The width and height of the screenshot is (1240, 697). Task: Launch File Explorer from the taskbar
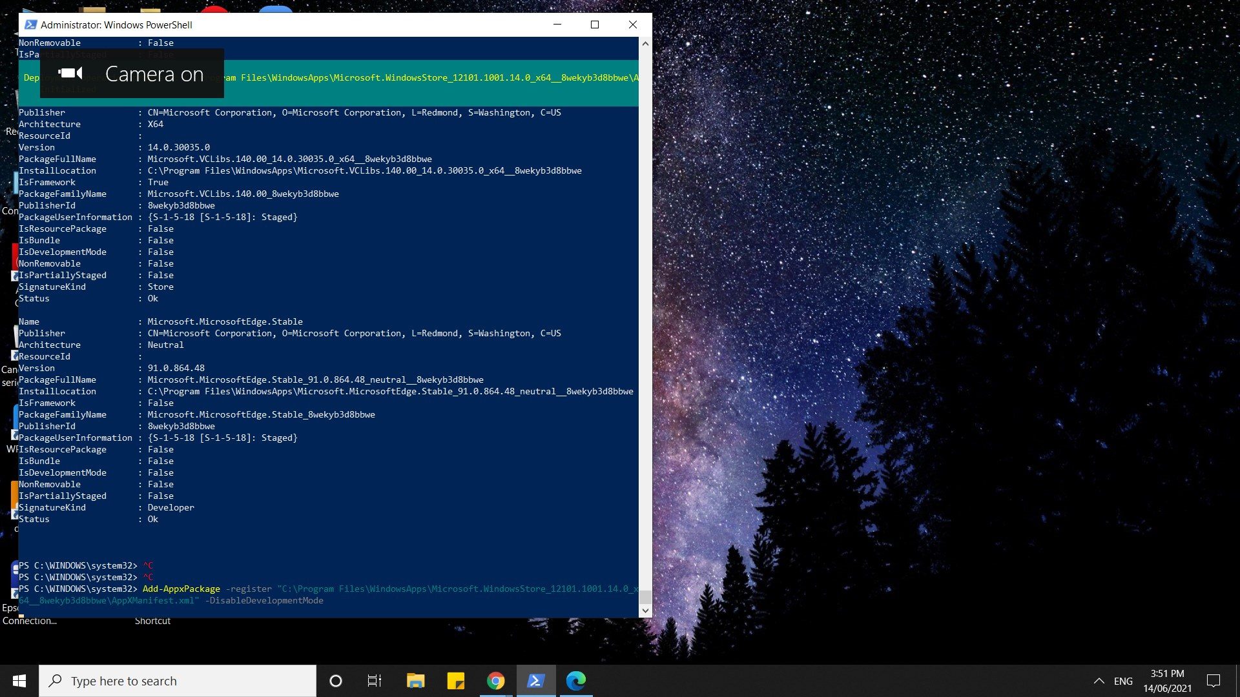click(x=415, y=681)
